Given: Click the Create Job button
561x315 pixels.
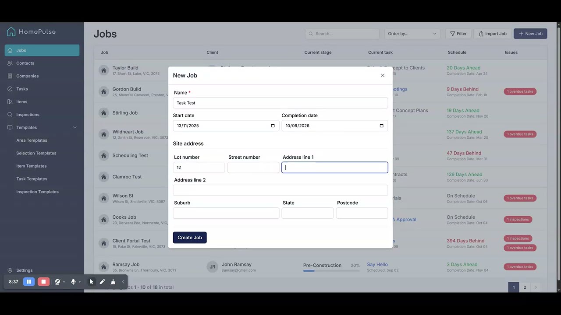Looking at the screenshot, I should [x=190, y=238].
